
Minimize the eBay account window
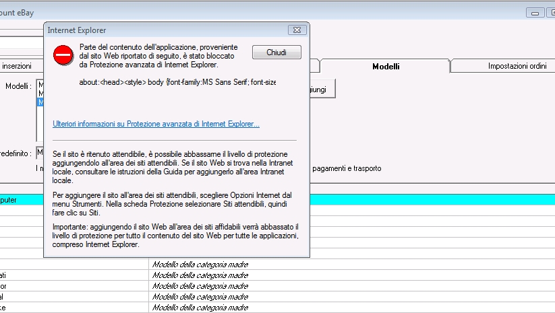[x=535, y=13]
